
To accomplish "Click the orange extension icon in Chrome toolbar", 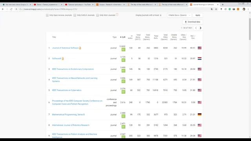I will click(238, 9).
